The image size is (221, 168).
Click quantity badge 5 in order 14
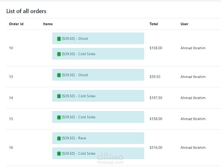point(59,96)
